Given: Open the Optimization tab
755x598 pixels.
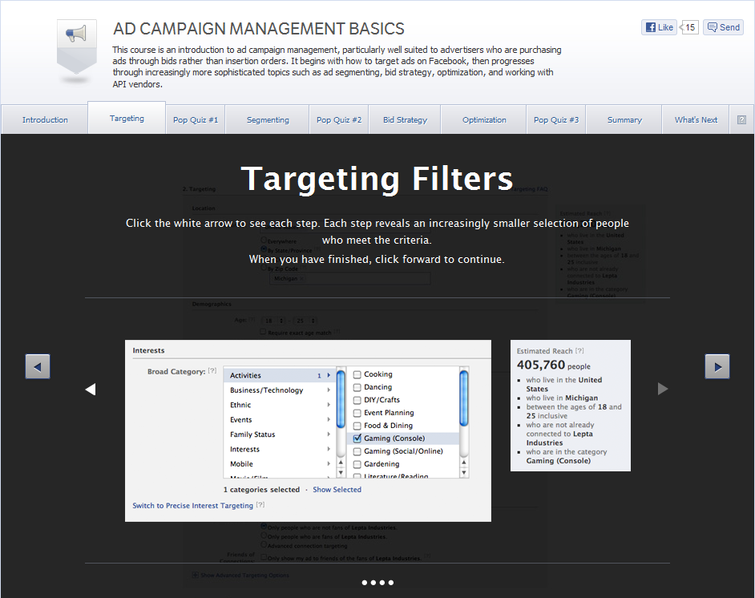Looking at the screenshot, I should (x=484, y=119).
